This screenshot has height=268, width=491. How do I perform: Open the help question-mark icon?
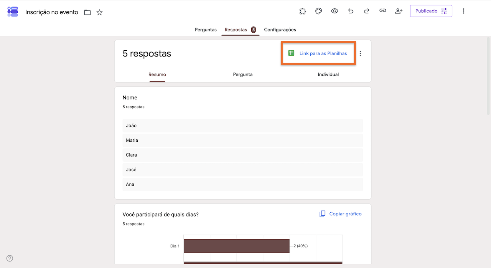click(x=10, y=258)
